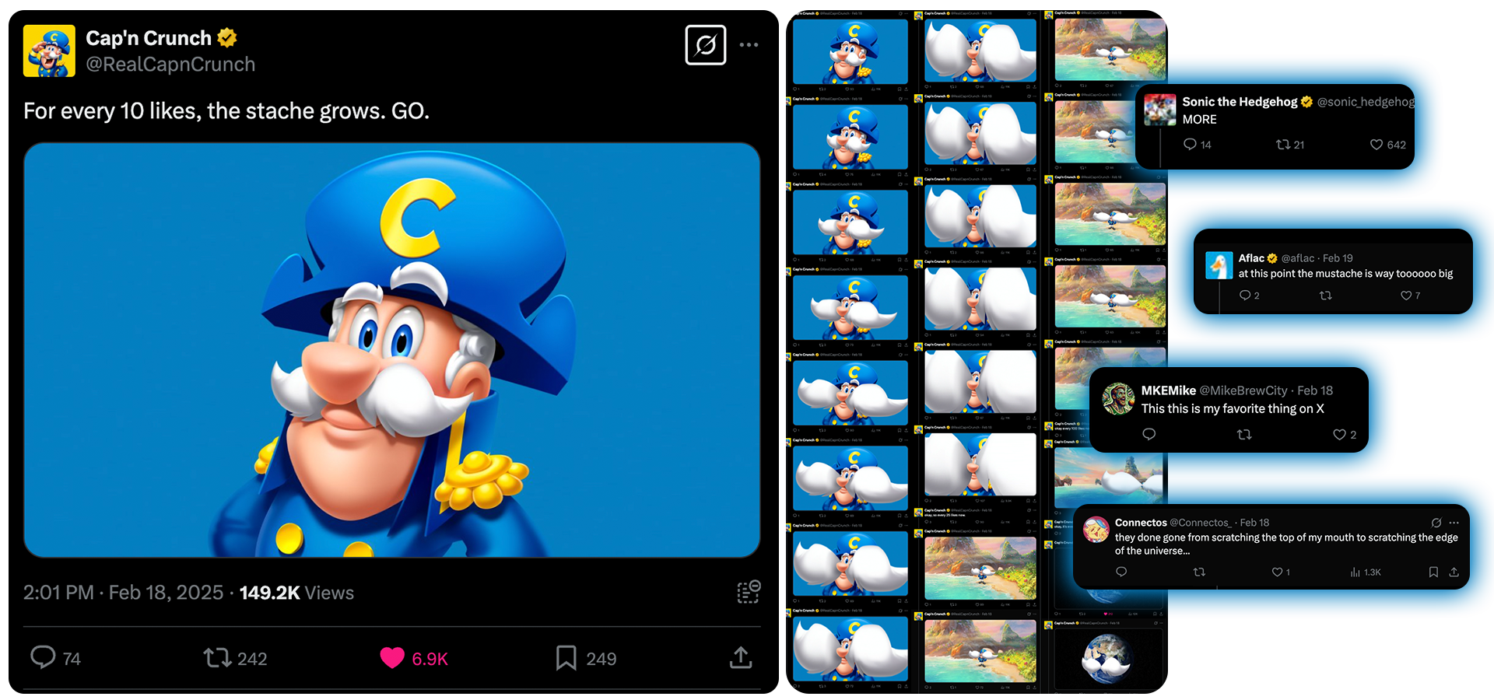Click Sonic the Hedgehog avatar
The width and height of the screenshot is (1494, 700).
[1160, 110]
